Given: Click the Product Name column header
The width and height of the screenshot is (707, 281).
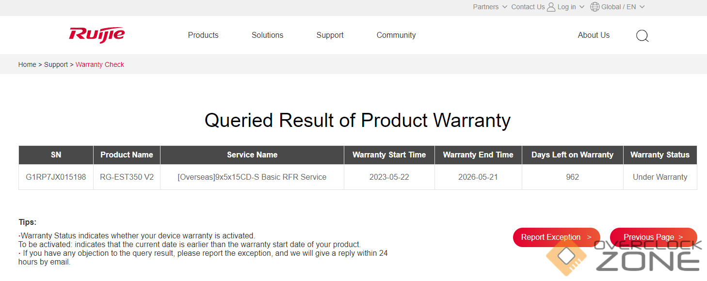Looking at the screenshot, I should point(127,155).
